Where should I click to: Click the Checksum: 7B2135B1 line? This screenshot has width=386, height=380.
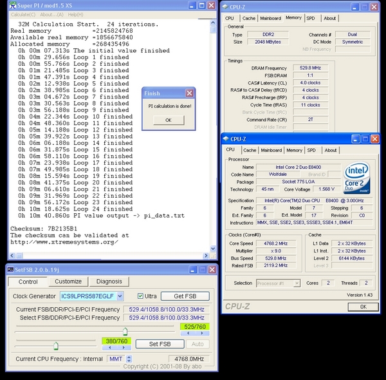44,229
